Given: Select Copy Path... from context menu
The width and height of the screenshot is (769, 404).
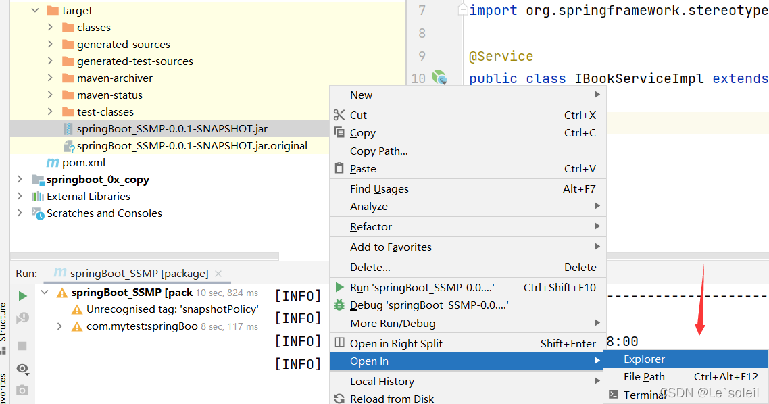Looking at the screenshot, I should tap(378, 151).
